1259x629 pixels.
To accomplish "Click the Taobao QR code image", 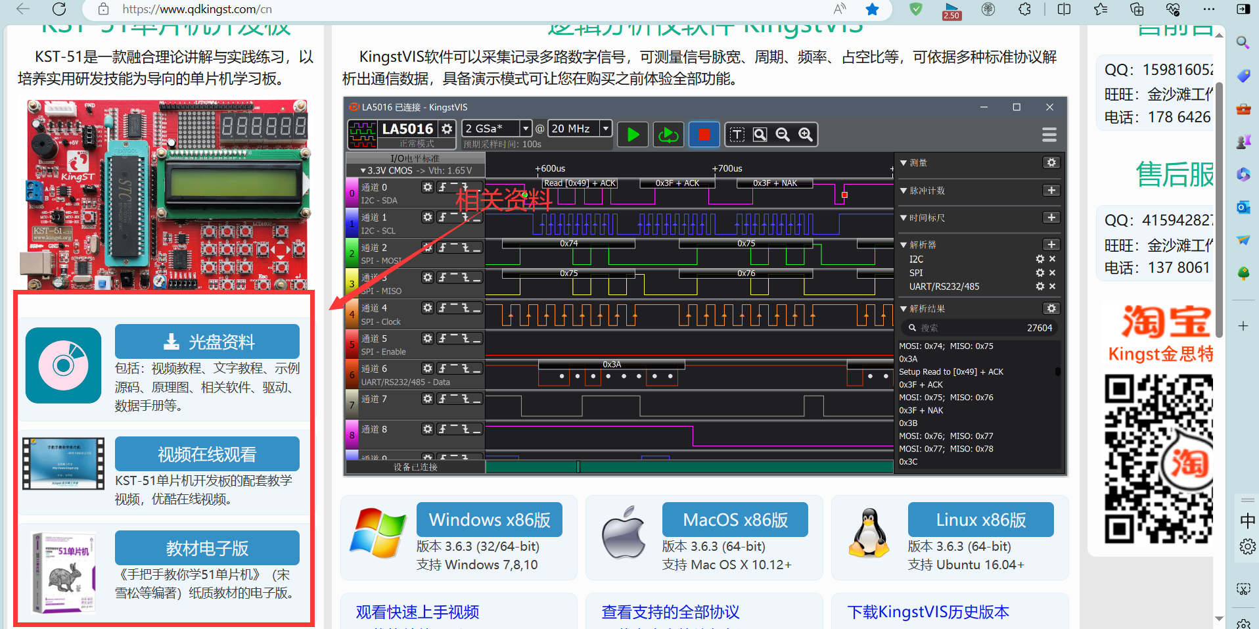I will [1158, 459].
